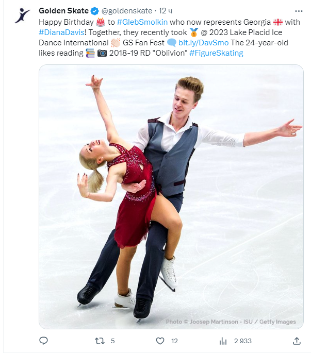Image resolution: width=311 pixels, height=353 pixels.
Task: Open the #DianaDavis hashtag
Action: [61, 32]
